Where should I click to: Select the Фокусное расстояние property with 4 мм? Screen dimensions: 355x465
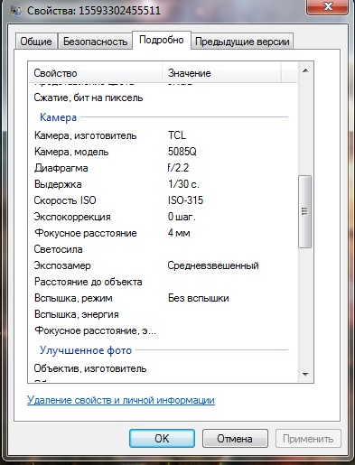click(x=86, y=233)
